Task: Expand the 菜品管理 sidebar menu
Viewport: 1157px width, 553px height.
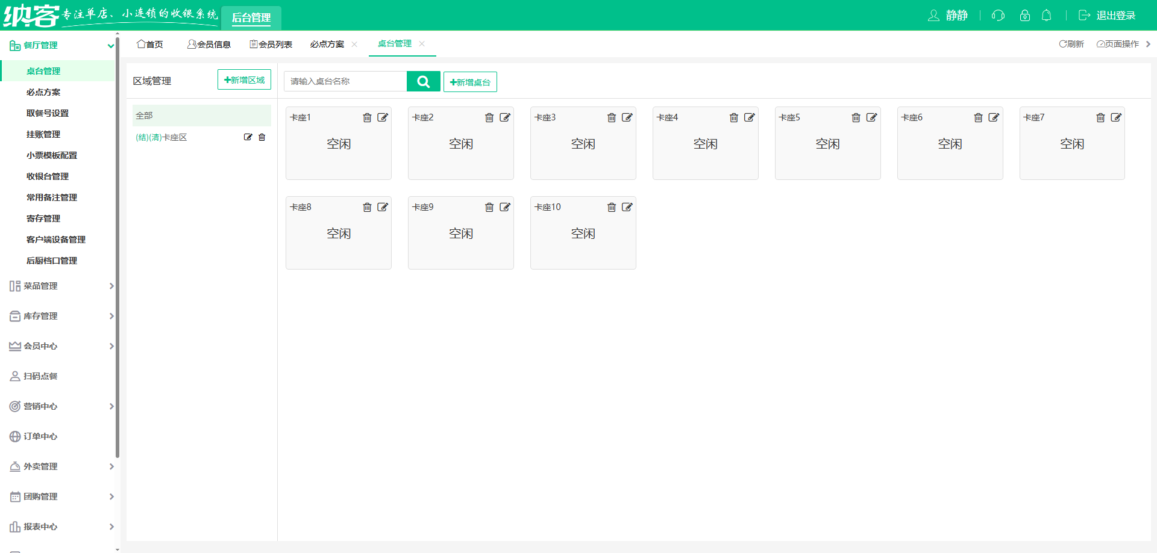Action: pyautogui.click(x=60, y=286)
